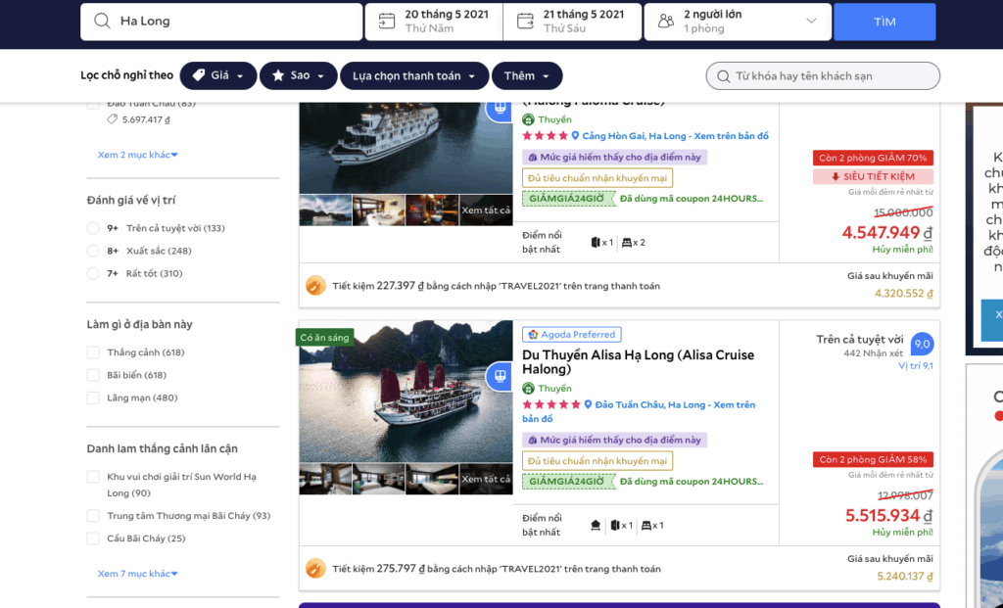Select the 9+ Trên cả tuyệt vời rating
This screenshot has height=608, width=1003.
click(x=93, y=228)
